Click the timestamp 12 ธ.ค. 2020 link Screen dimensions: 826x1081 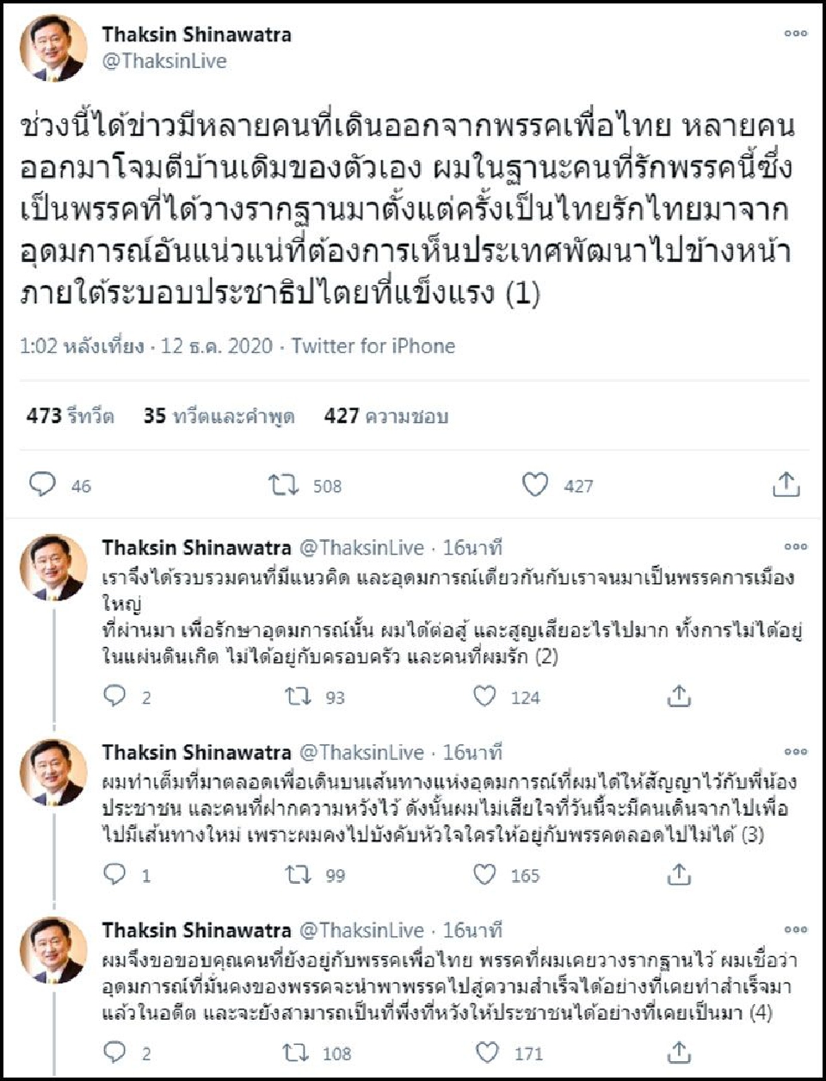coord(217,346)
